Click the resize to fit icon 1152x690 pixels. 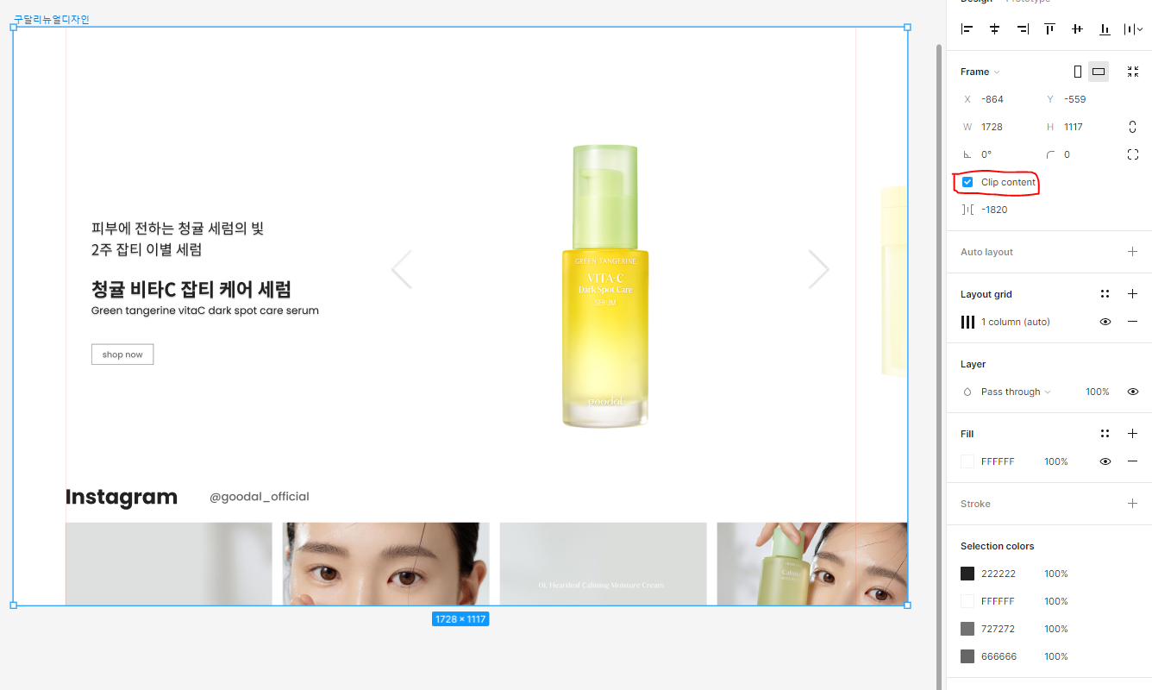[x=1133, y=72]
